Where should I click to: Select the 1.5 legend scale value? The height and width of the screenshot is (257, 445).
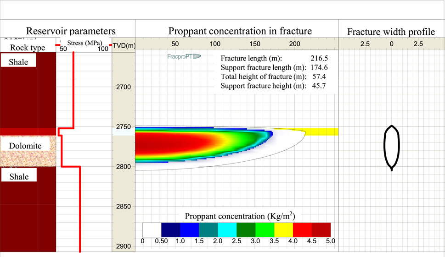[199, 241]
